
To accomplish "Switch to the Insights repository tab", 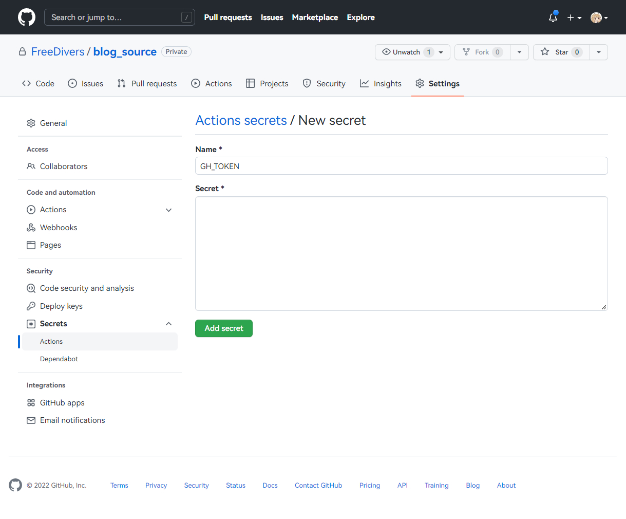I will click(x=381, y=83).
